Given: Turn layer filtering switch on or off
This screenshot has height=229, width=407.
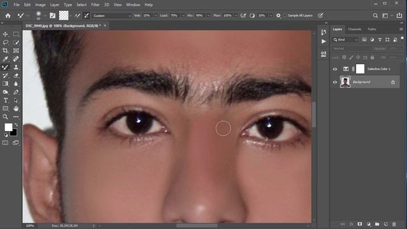Looking at the screenshot, I should [402, 39].
